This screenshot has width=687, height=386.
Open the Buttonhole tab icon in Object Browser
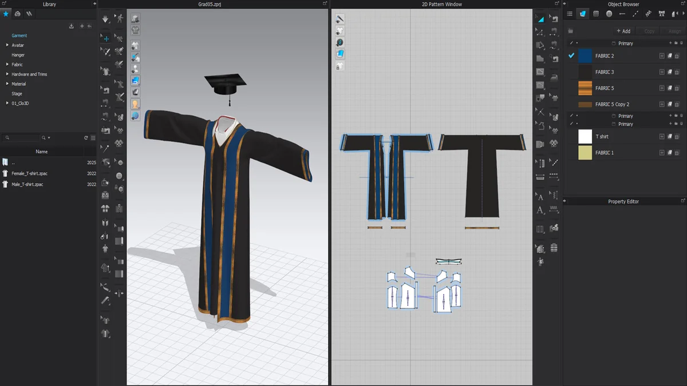(622, 14)
